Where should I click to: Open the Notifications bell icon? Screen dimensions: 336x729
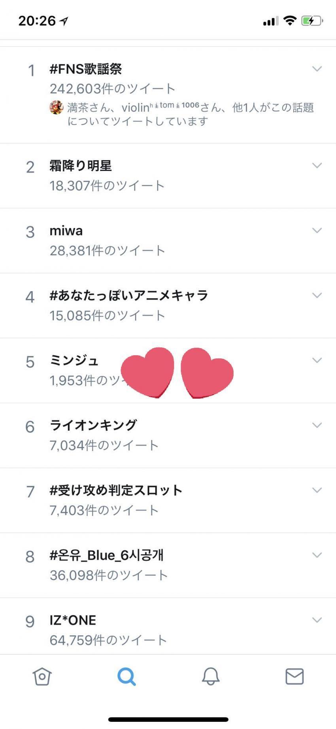[x=211, y=676]
